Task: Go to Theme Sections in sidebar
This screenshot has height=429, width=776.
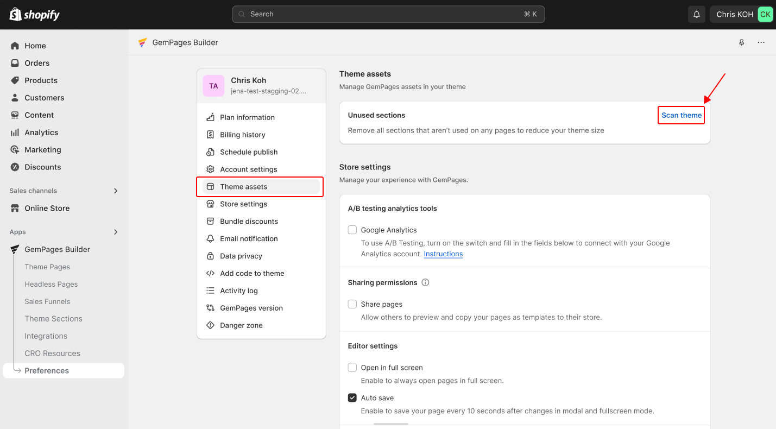Action: click(x=53, y=319)
